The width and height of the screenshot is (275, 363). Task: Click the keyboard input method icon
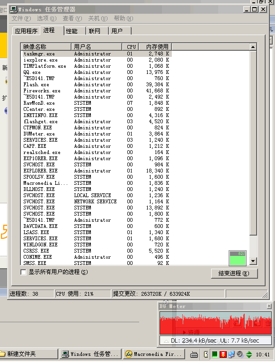click(194, 354)
